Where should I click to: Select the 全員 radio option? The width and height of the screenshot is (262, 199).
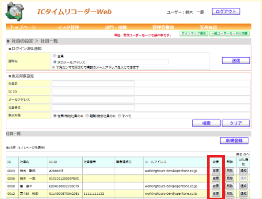(54, 56)
